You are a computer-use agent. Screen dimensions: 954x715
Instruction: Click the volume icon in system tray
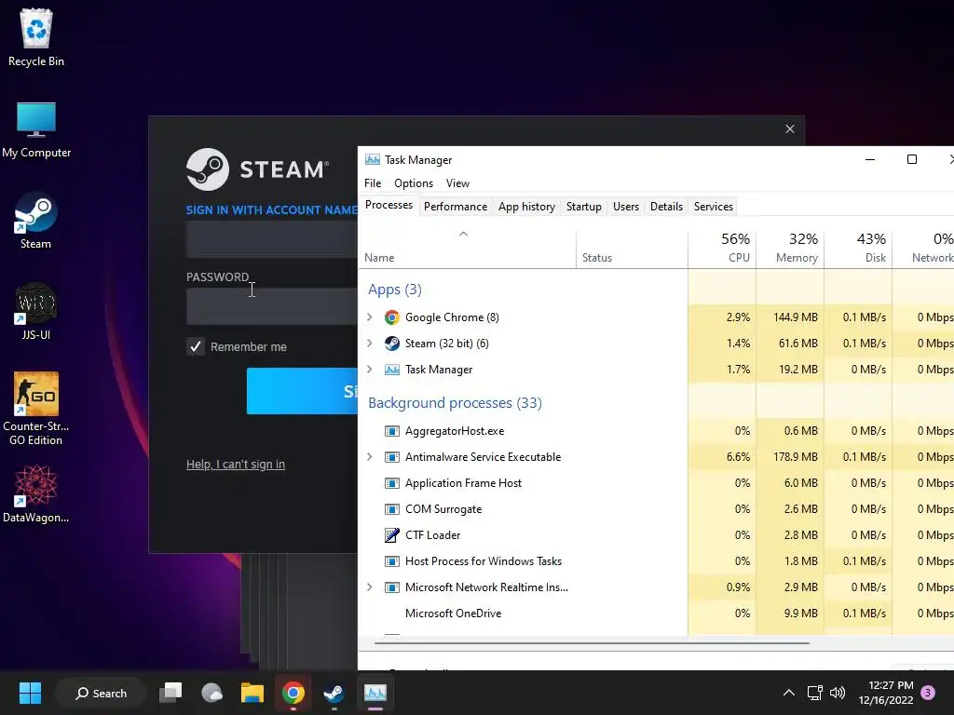838,693
